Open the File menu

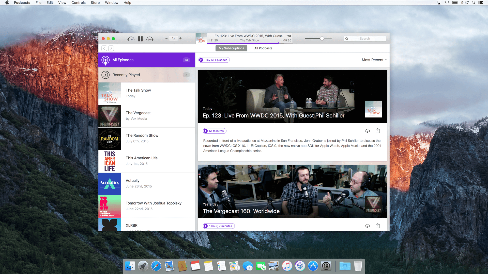click(x=38, y=3)
